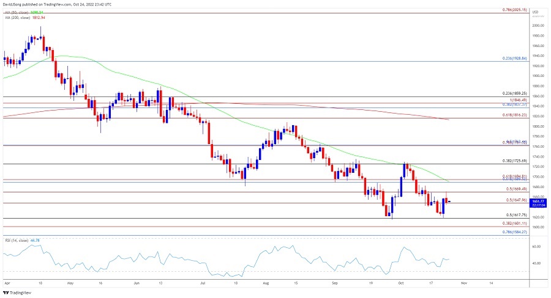The width and height of the screenshot is (551, 298).
Task: Click the 2000.00 price axis value
Action: click(x=538, y=26)
